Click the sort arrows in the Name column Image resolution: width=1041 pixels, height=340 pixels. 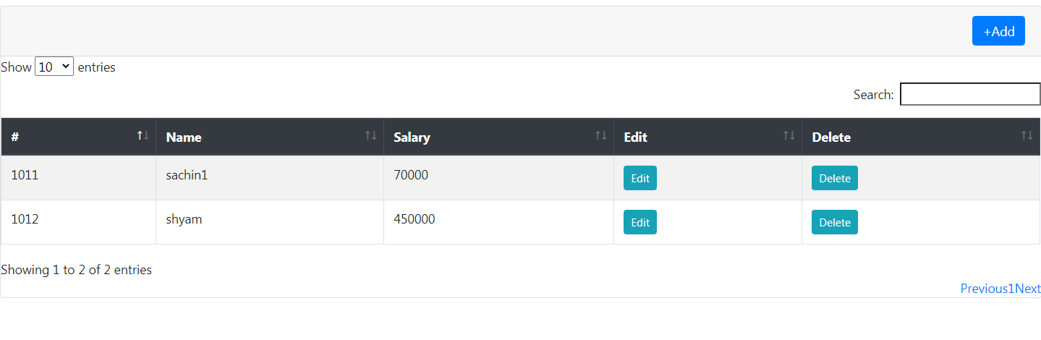(x=370, y=135)
